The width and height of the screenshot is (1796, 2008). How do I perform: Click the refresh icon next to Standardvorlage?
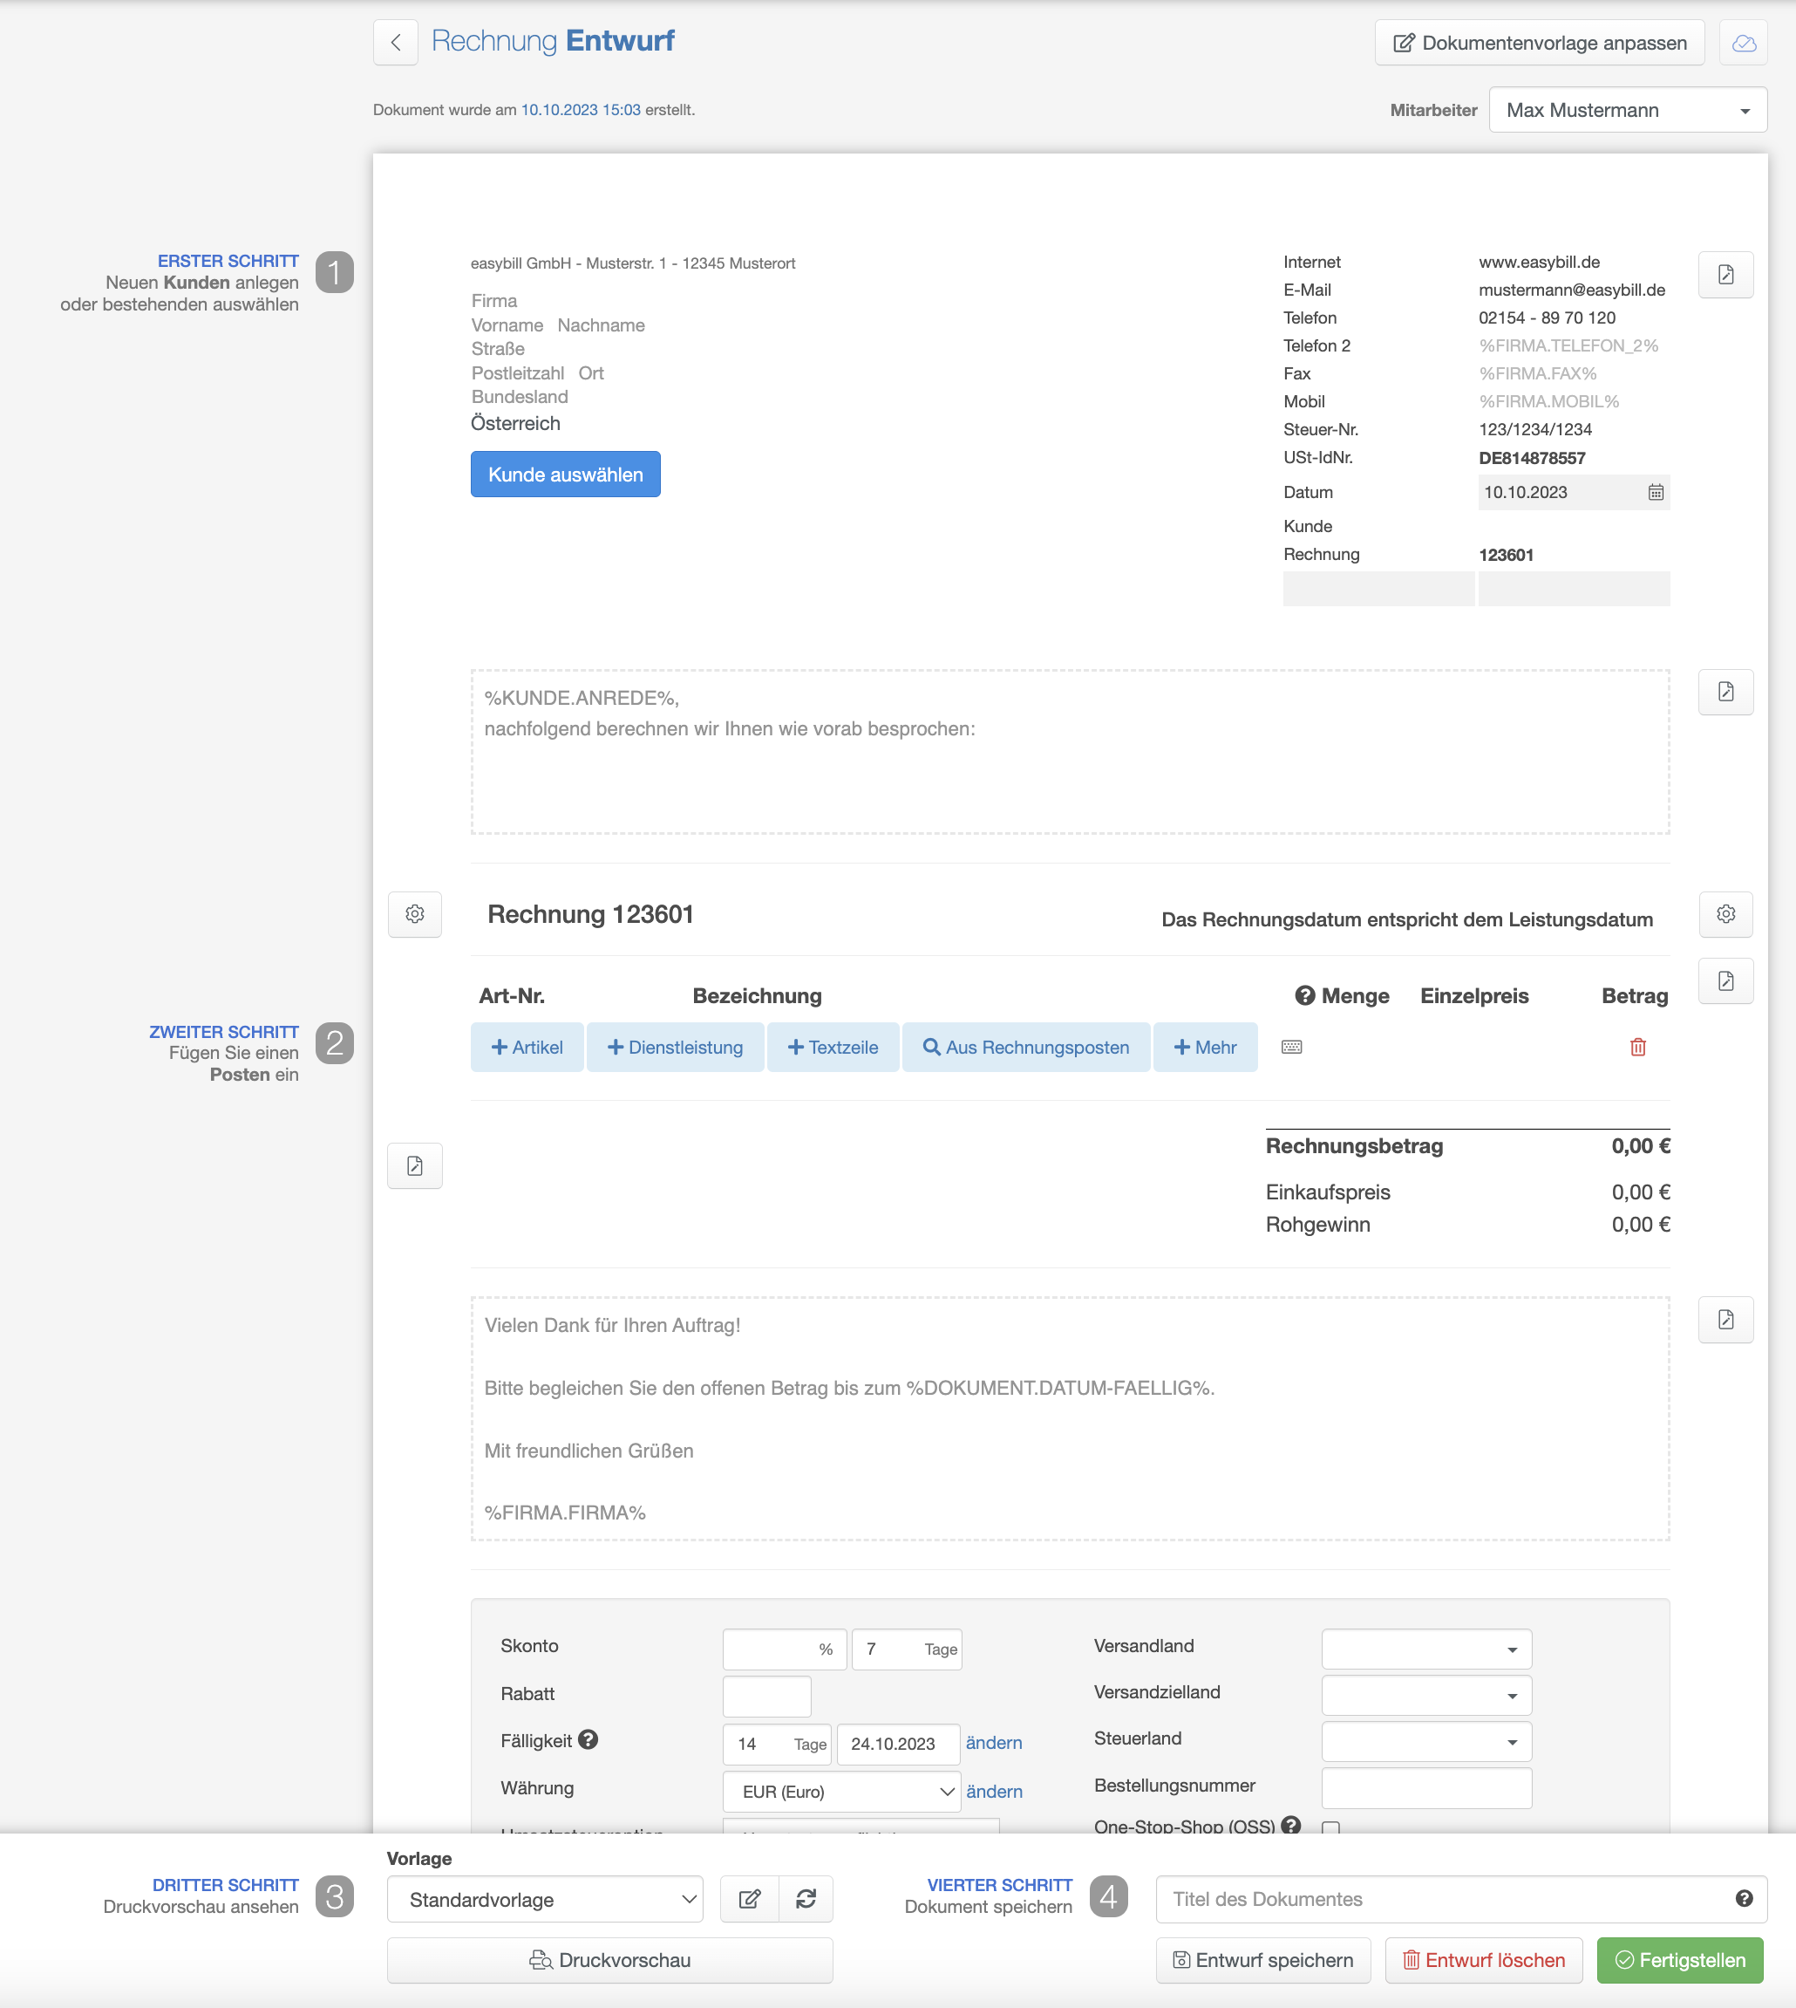[x=806, y=1900]
